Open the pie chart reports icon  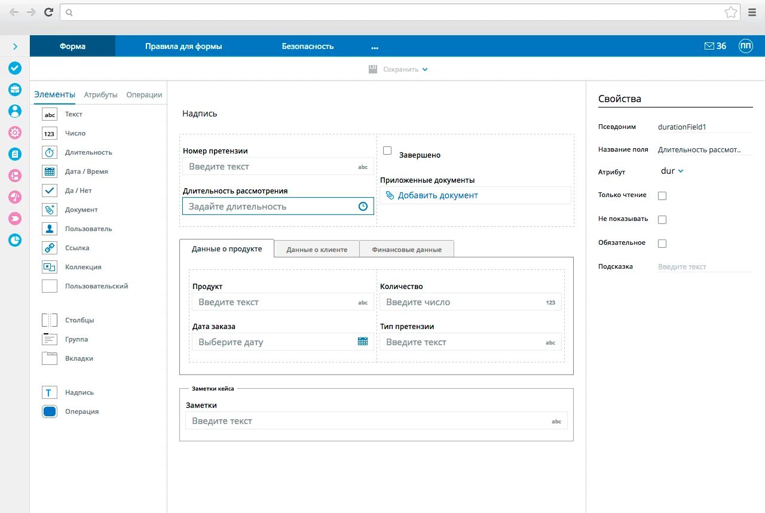coord(15,240)
